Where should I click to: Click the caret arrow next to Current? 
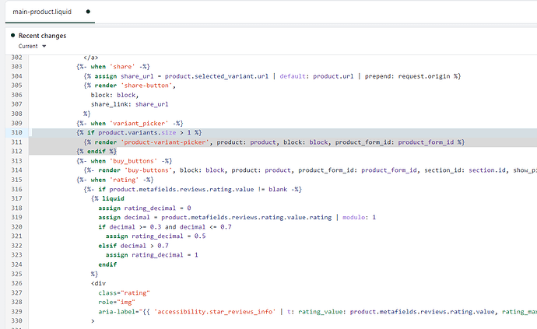(44, 47)
